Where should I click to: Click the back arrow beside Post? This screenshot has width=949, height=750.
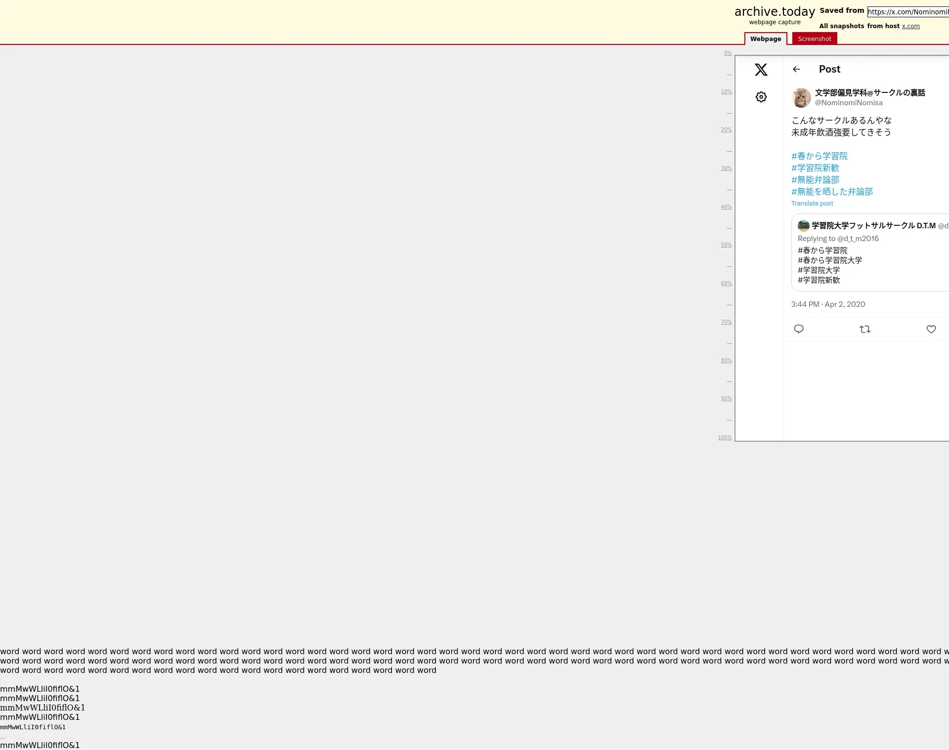click(796, 69)
